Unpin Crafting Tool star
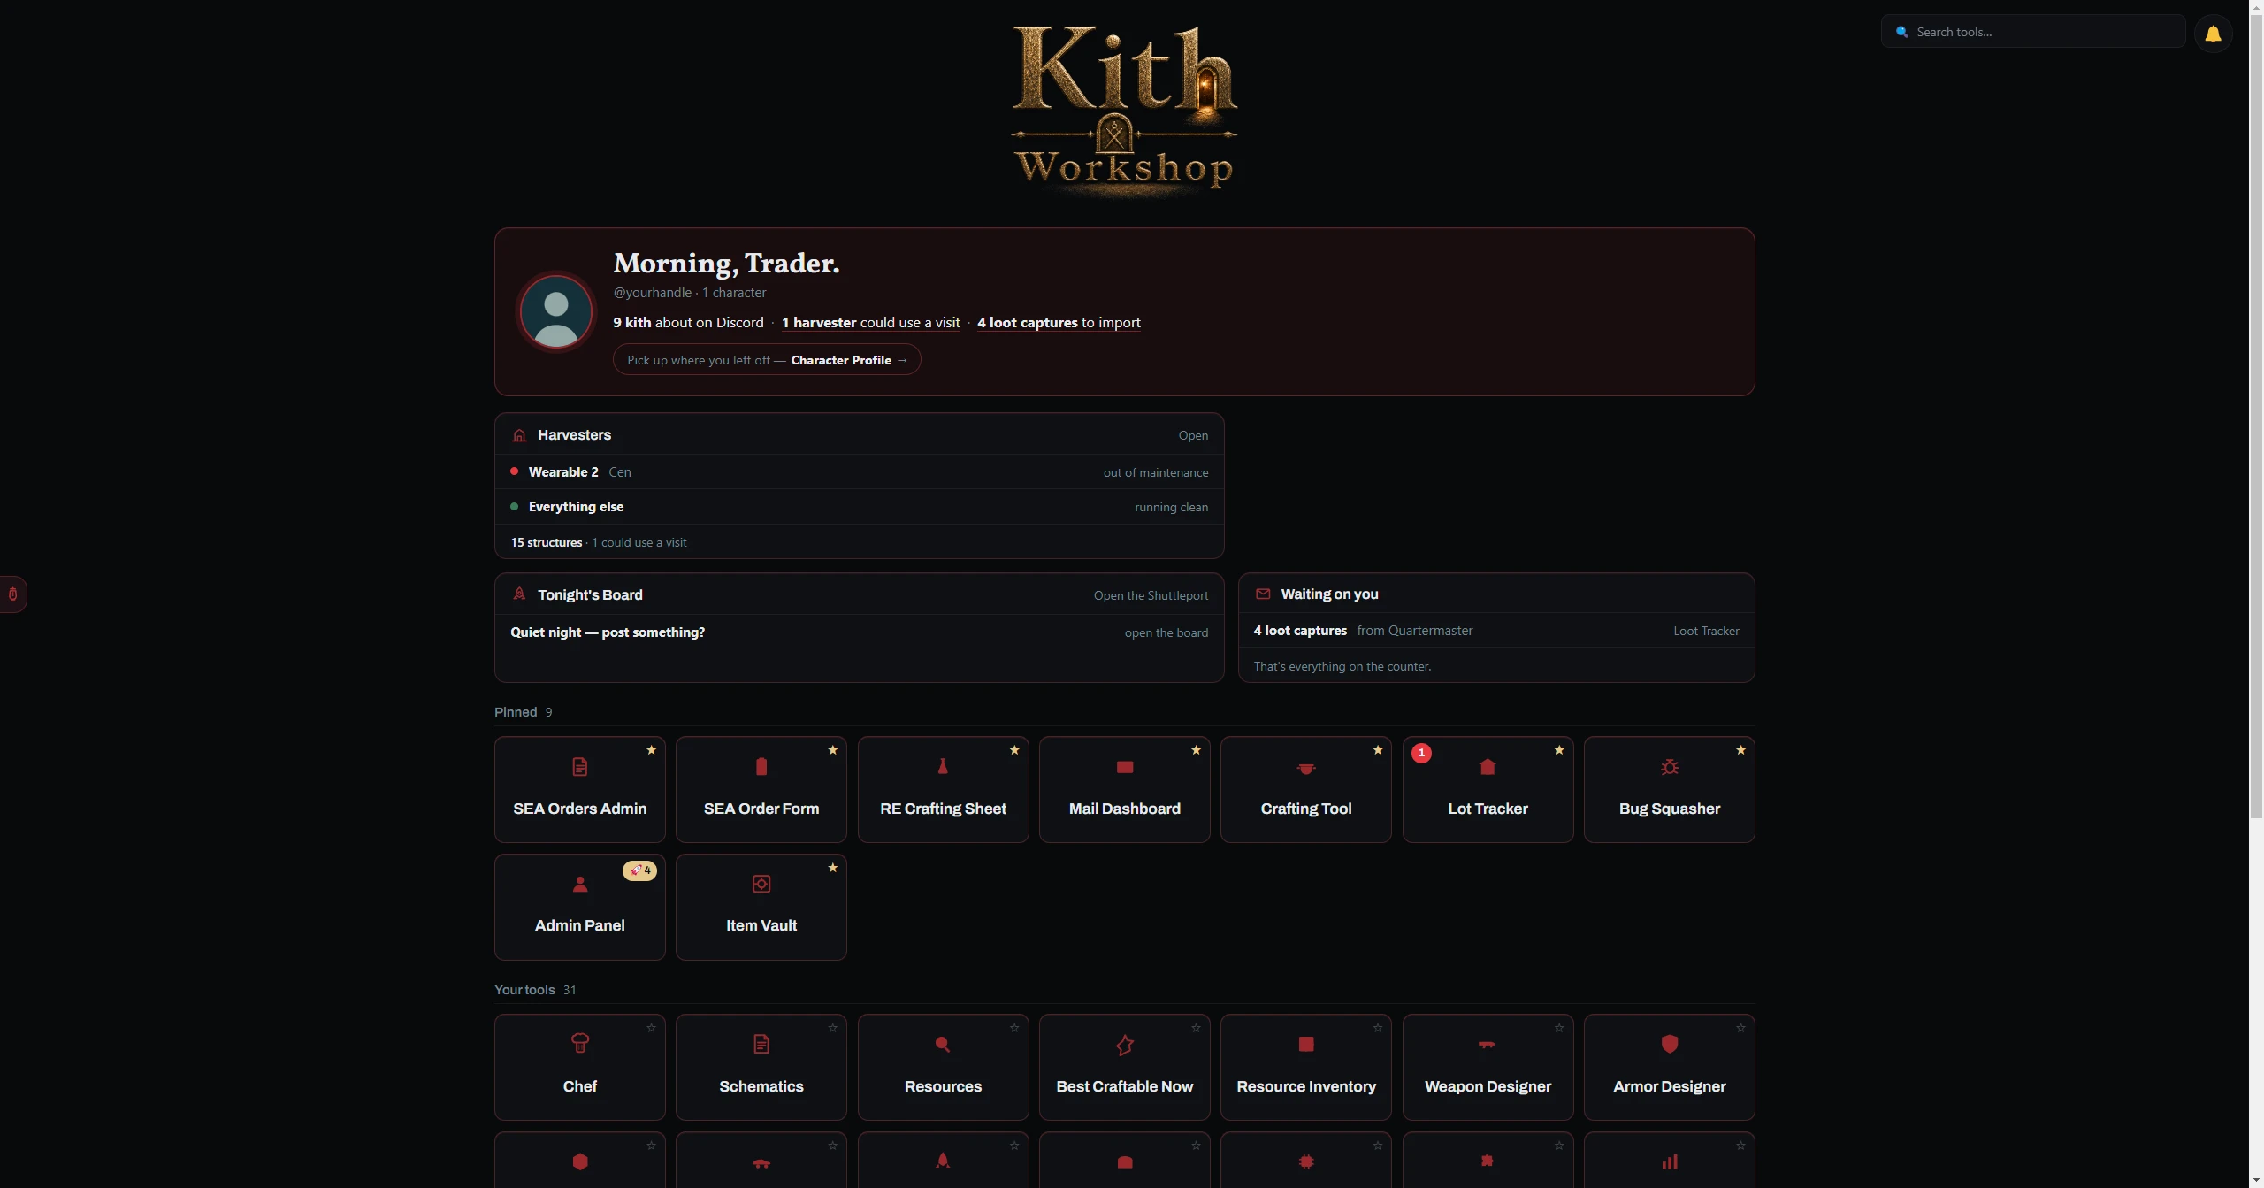2264x1188 pixels. point(1378,750)
